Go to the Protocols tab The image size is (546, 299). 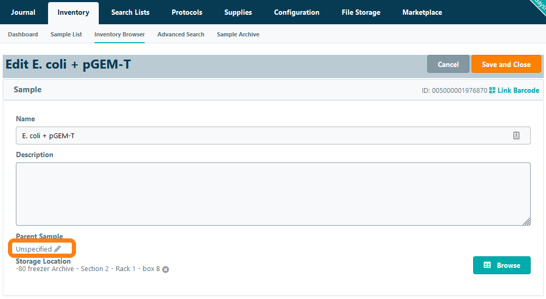click(186, 12)
